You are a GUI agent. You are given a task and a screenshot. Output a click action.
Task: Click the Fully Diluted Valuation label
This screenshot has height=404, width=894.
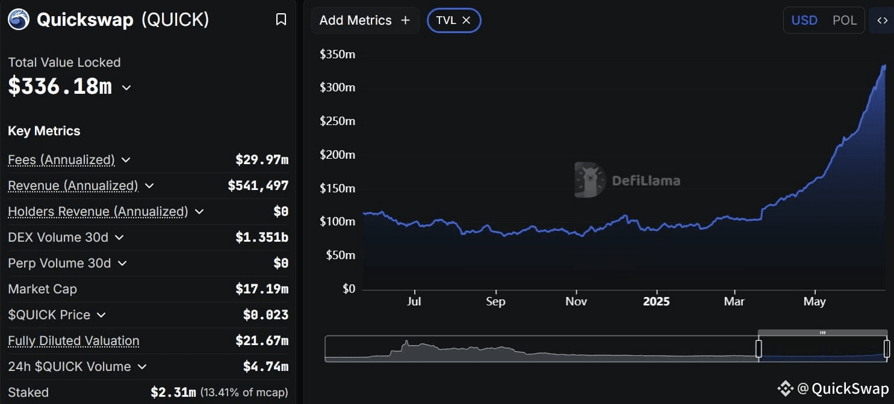(x=73, y=341)
